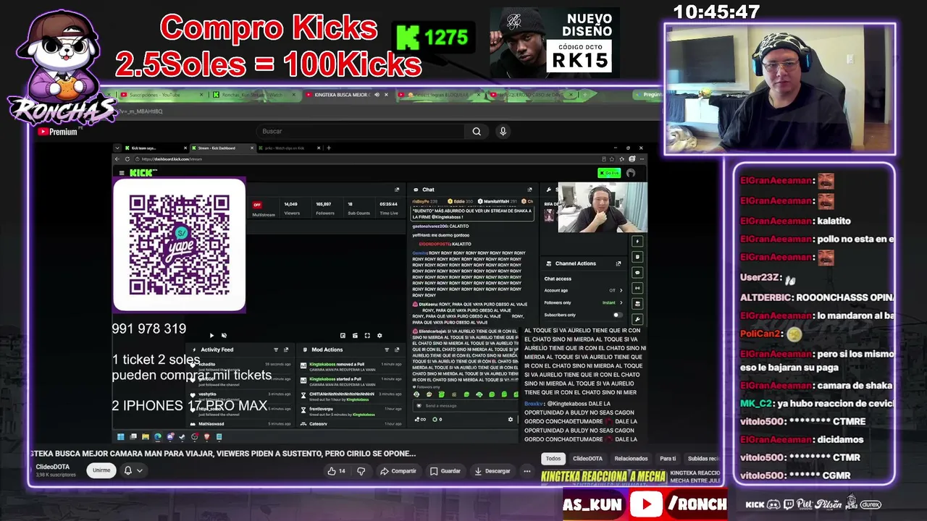Open a new tab in Kick browser window
Viewport: 927px width, 521px height.
click(329, 148)
